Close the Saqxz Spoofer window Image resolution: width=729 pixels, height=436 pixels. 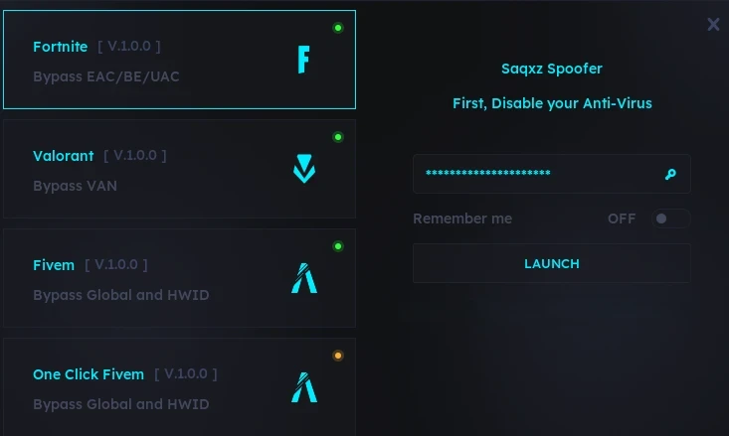[x=713, y=25]
